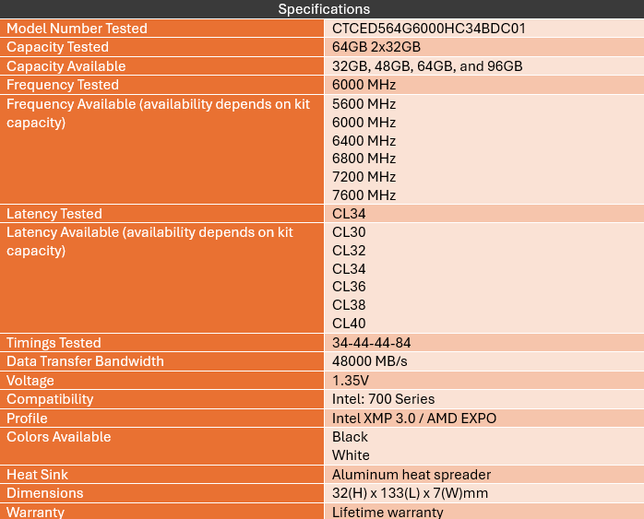The image size is (644, 519).
Task: Click the CL38 latency entry
Action: (349, 305)
